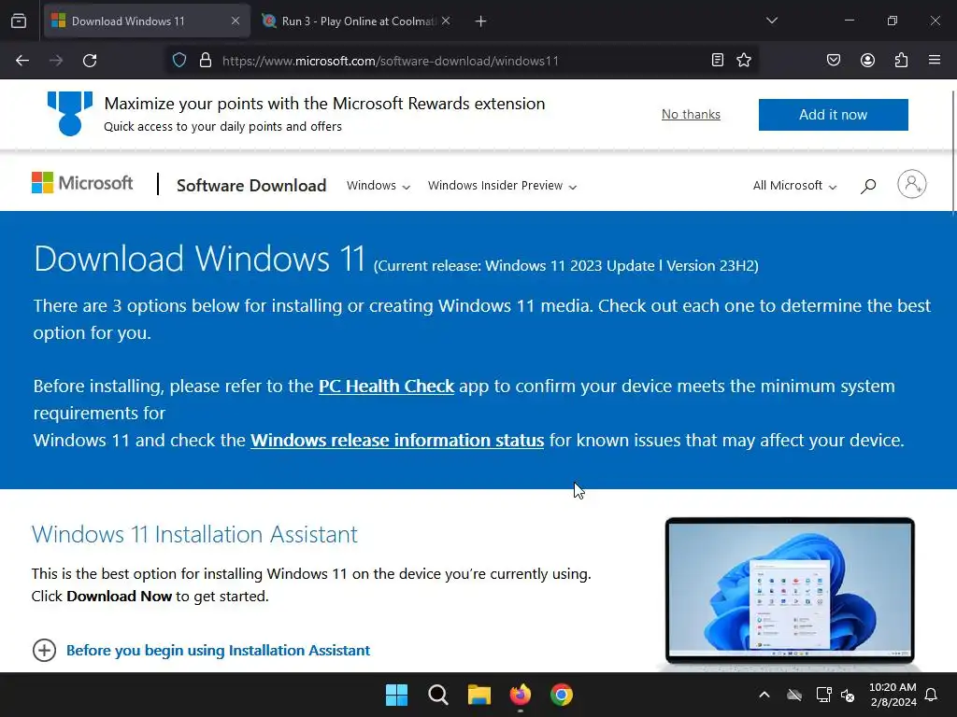Open PC Health Check link
The image size is (957, 717).
click(x=386, y=386)
